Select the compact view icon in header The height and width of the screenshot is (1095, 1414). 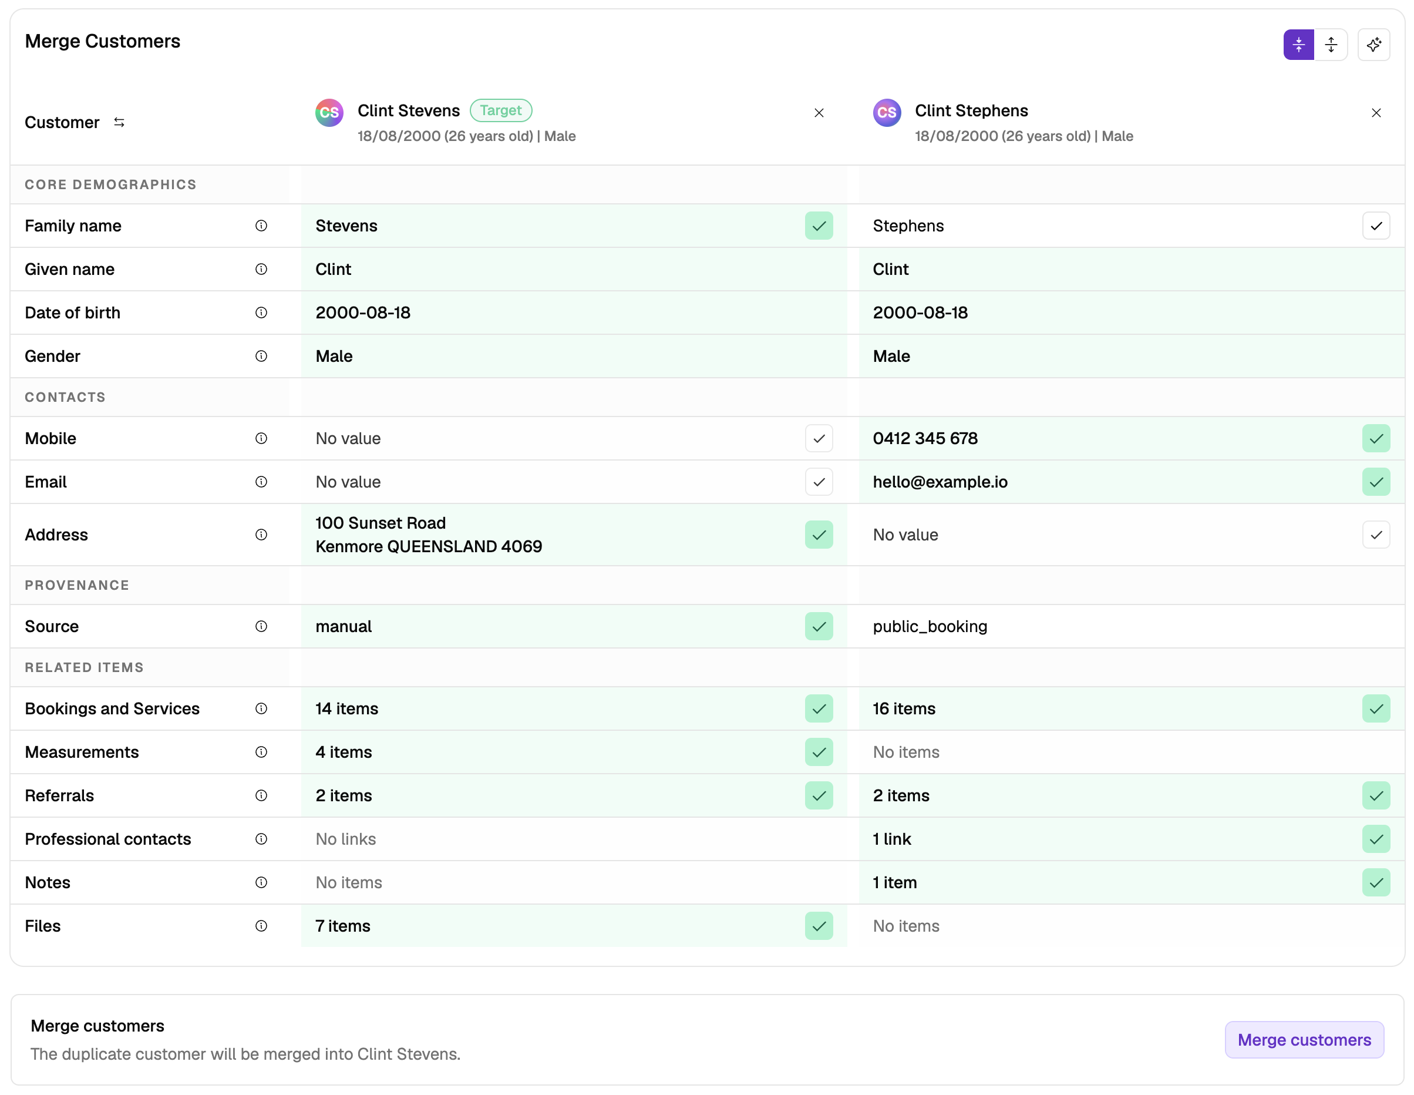1298,45
